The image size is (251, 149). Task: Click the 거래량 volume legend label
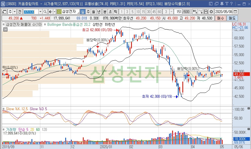(x=11, y=129)
